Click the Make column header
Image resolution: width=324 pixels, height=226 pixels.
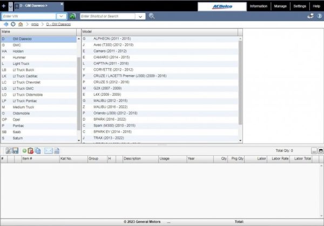click(x=38, y=32)
